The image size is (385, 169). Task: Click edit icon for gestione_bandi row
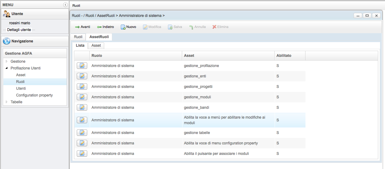pos(82,108)
